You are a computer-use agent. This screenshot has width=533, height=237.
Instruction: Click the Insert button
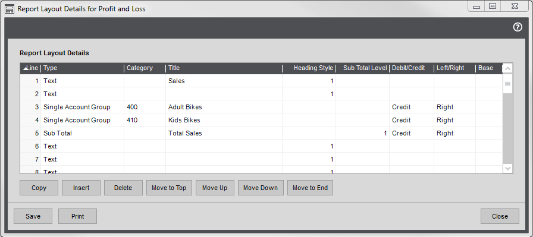pyautogui.click(x=81, y=188)
